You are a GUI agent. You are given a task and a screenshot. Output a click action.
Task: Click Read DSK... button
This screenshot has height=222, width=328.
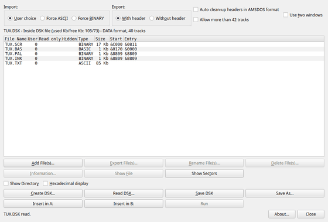coord(124,193)
